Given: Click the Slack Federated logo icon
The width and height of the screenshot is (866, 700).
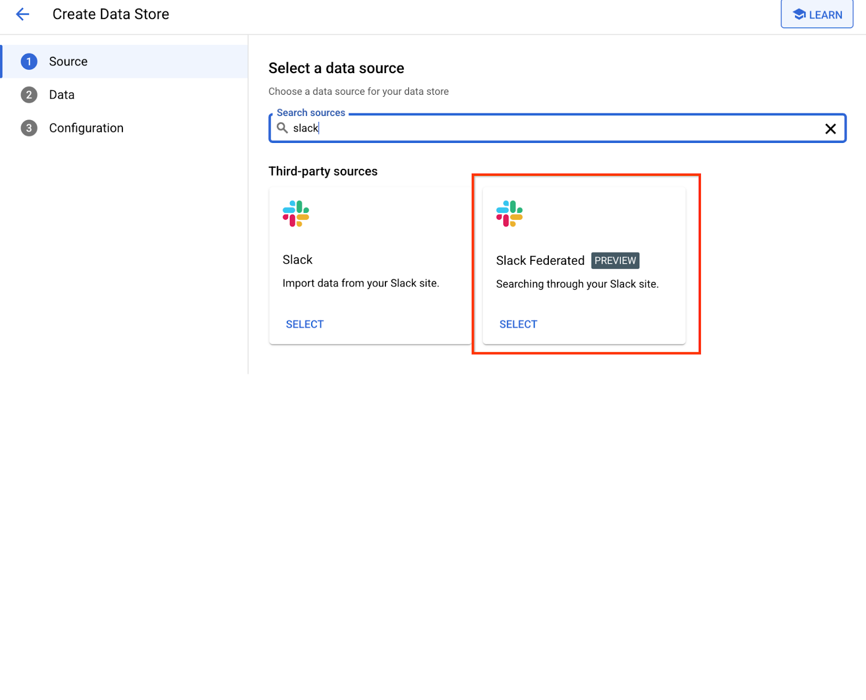Looking at the screenshot, I should (509, 213).
